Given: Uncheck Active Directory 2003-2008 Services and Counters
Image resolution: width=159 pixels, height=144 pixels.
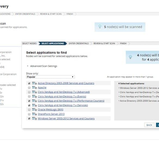Looking at the screenshot, I should [x=29, y=83].
